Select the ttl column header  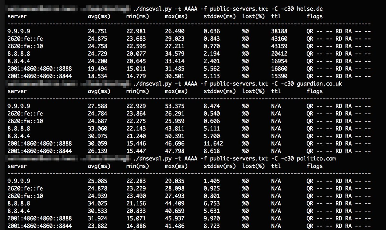pyautogui.click(x=276, y=16)
